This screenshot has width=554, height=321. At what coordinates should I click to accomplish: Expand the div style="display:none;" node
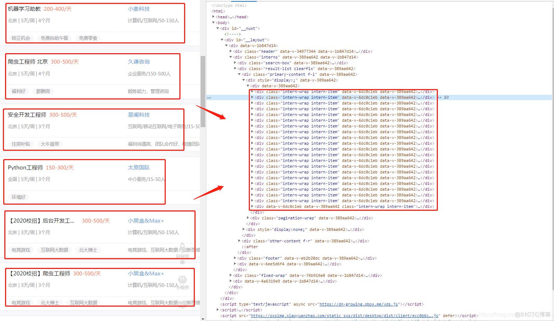coord(243,229)
